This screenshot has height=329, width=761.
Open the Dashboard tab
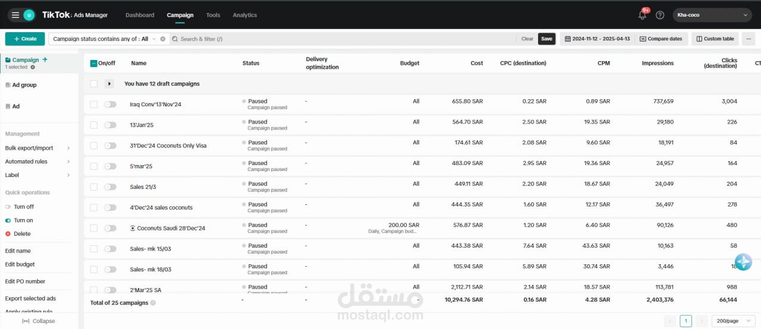point(140,15)
